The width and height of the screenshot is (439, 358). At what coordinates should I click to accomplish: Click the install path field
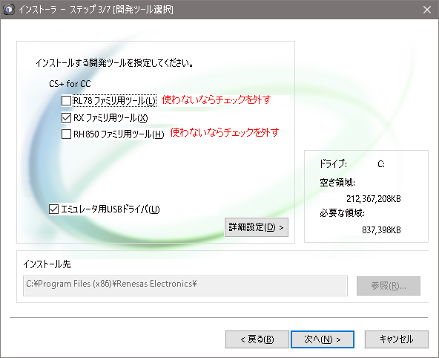point(185,286)
